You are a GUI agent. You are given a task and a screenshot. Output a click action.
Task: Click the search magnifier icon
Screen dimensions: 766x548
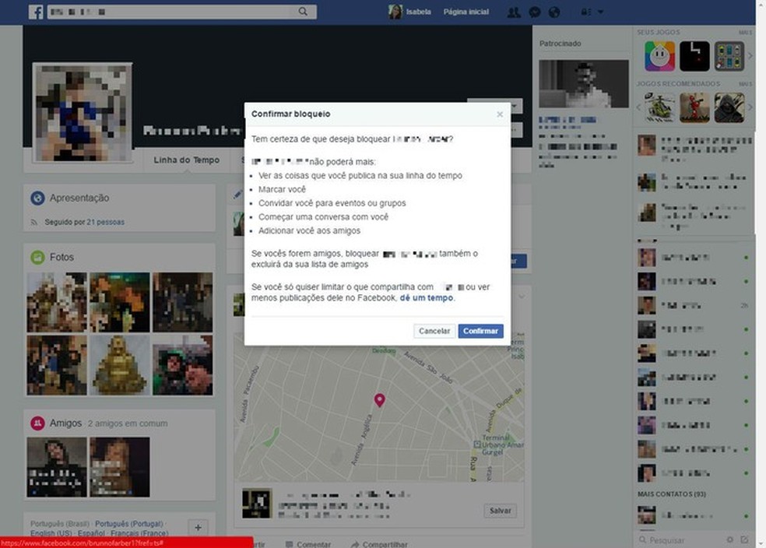(x=303, y=11)
